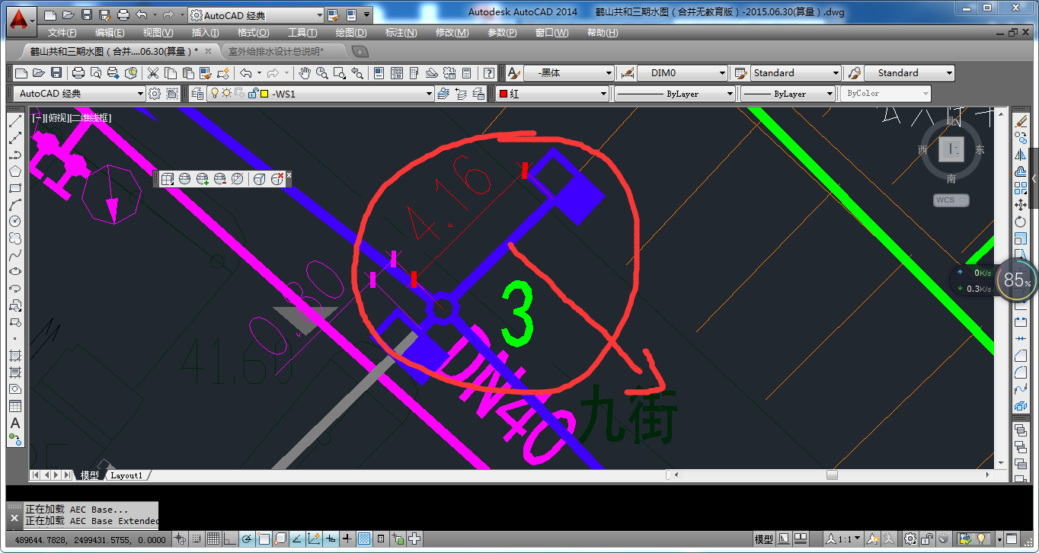Open the 绘图(D) menu

coord(351,33)
